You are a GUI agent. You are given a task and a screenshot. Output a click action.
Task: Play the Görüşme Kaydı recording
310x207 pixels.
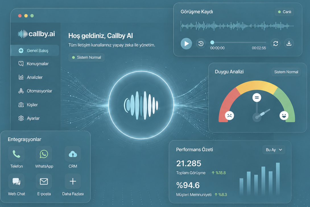pyautogui.click(x=186, y=44)
